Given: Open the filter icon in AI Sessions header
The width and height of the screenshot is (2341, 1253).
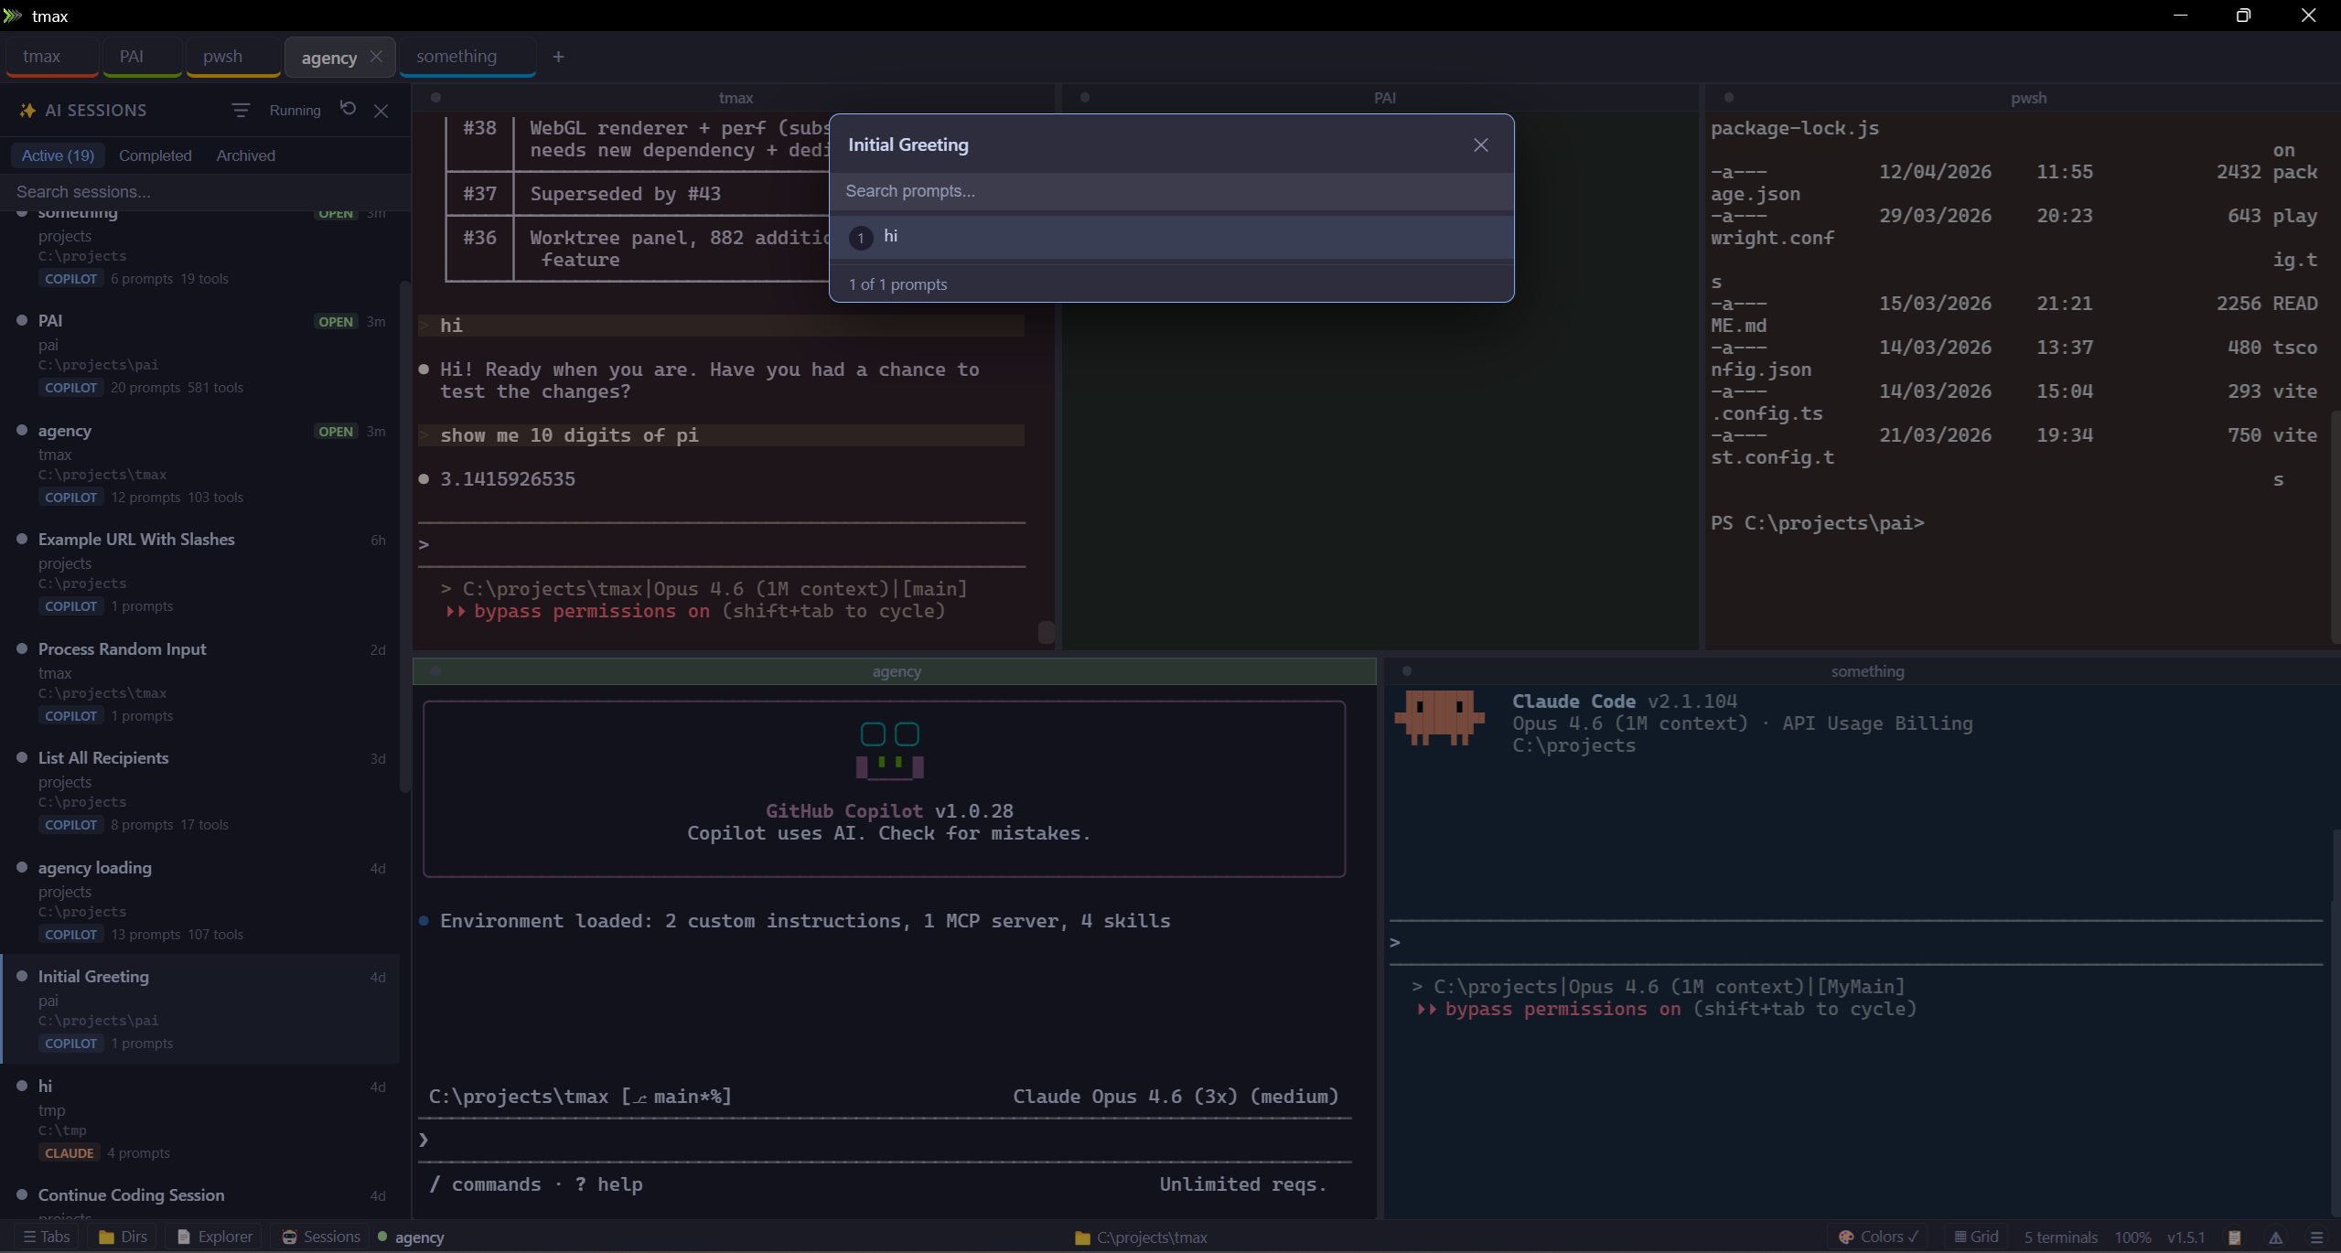Looking at the screenshot, I should (241, 110).
